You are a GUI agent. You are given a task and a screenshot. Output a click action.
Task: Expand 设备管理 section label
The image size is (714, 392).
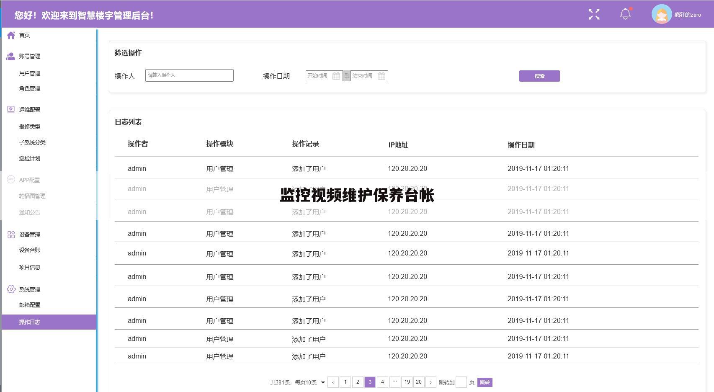30,235
